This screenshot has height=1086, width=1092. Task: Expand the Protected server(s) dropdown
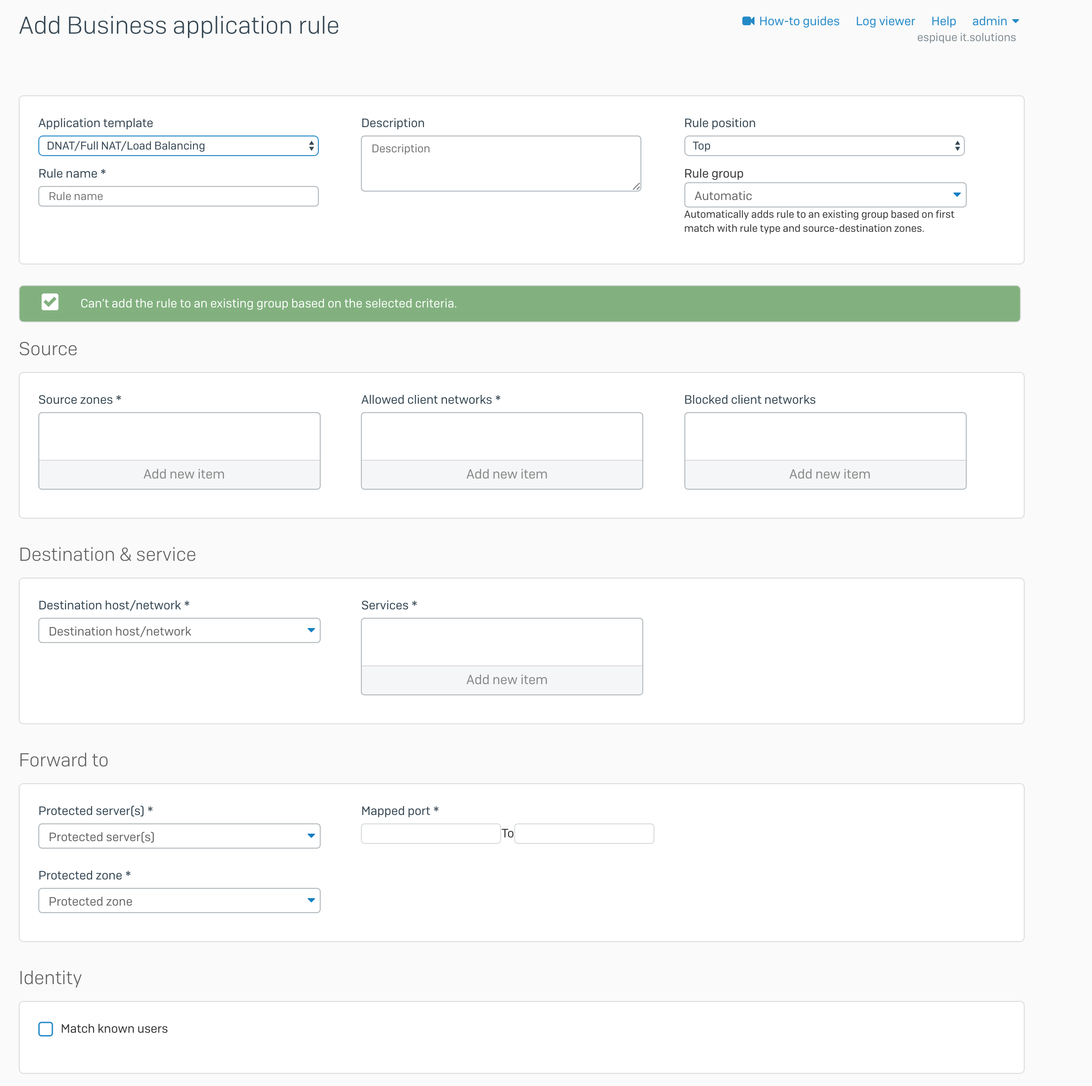click(x=179, y=836)
